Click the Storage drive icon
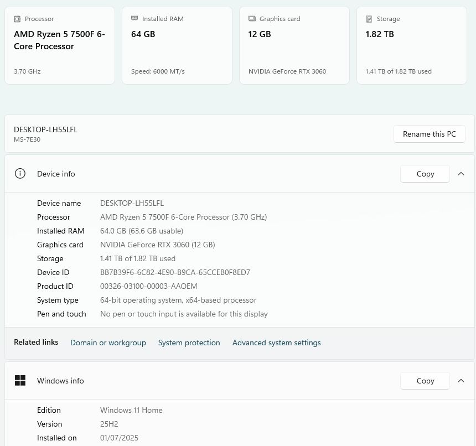 tap(369, 19)
